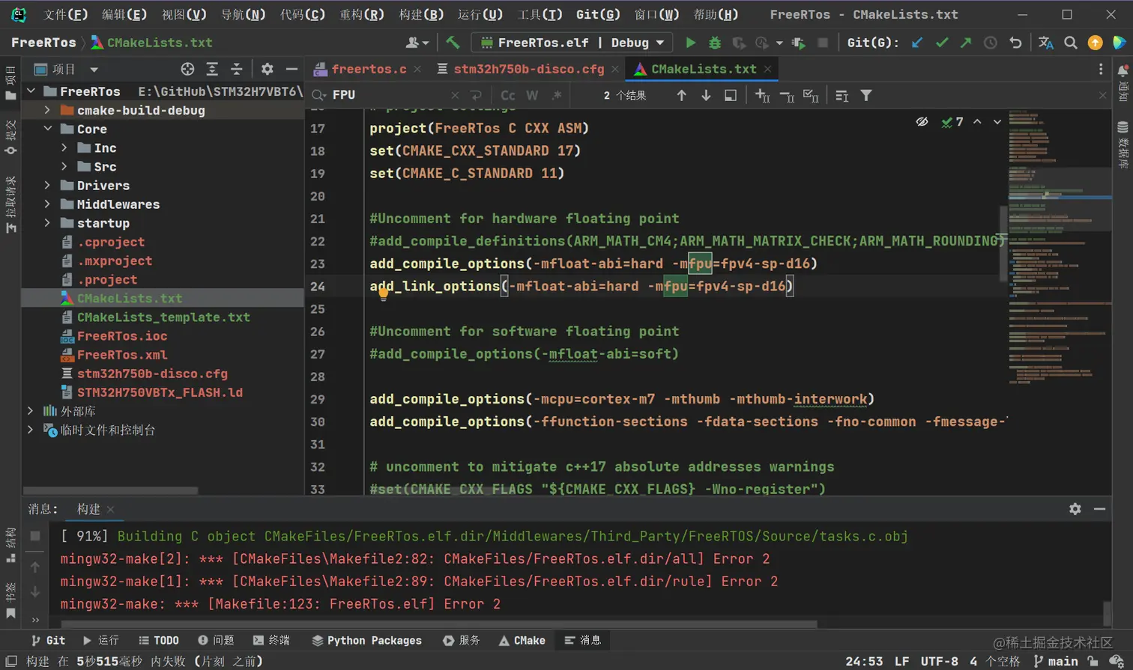Open Search Everywhere magnifier icon

coord(1071,43)
